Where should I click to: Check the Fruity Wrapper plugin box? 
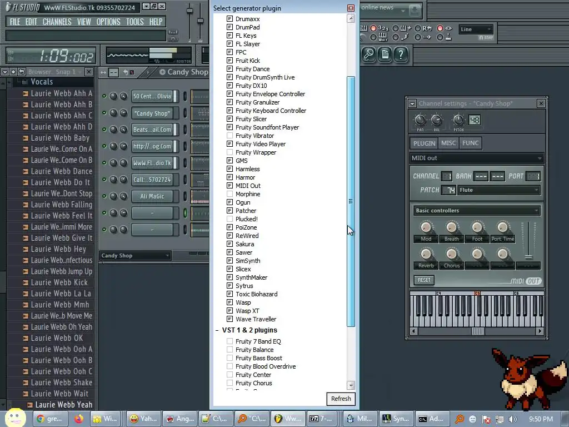(x=229, y=152)
